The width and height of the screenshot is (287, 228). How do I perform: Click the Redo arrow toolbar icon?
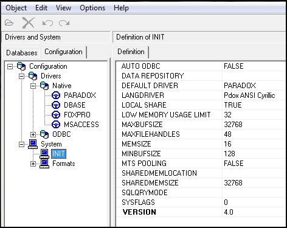pyautogui.click(x=64, y=23)
